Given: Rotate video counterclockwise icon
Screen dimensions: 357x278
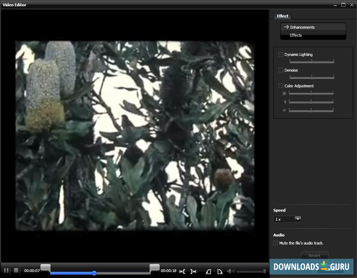Looking at the screenshot, I should pyautogui.click(x=208, y=271).
